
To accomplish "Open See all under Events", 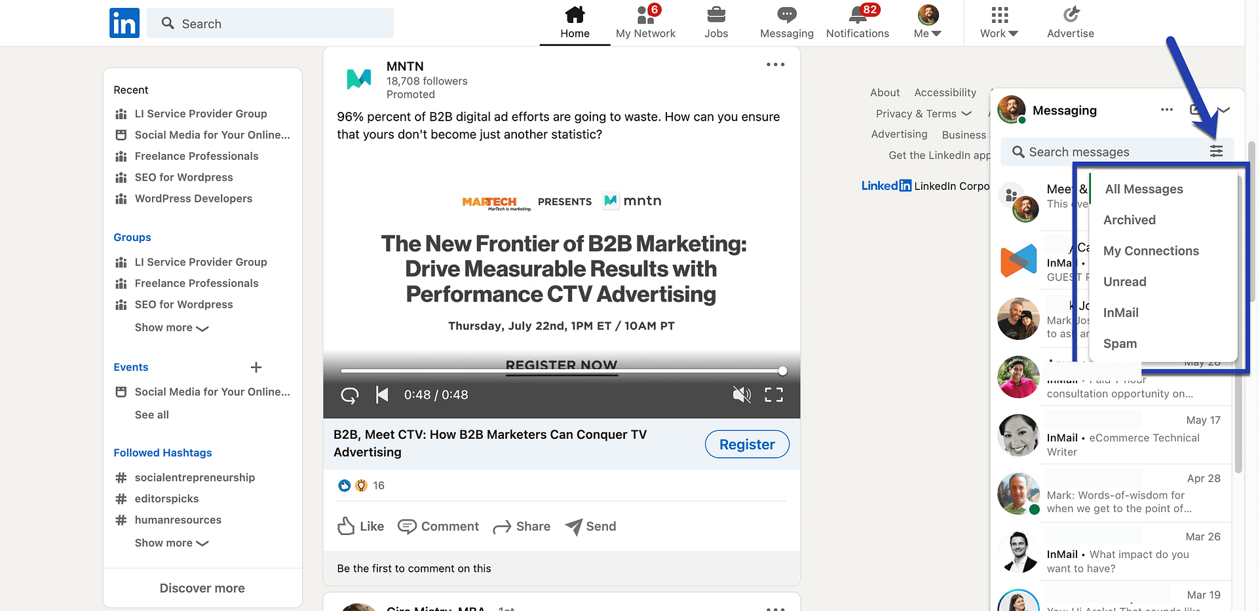I will coord(151,415).
